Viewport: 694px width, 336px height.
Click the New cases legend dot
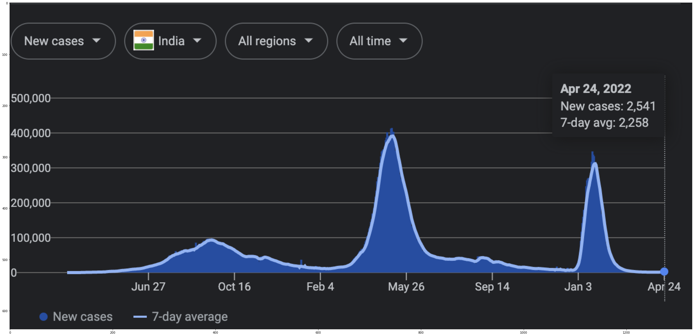[x=43, y=317]
